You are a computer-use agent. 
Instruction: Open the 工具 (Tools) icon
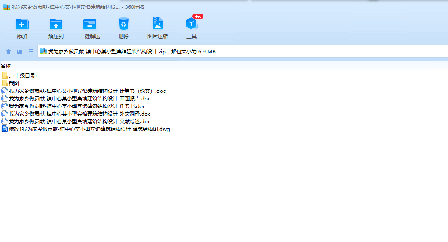pos(192,24)
